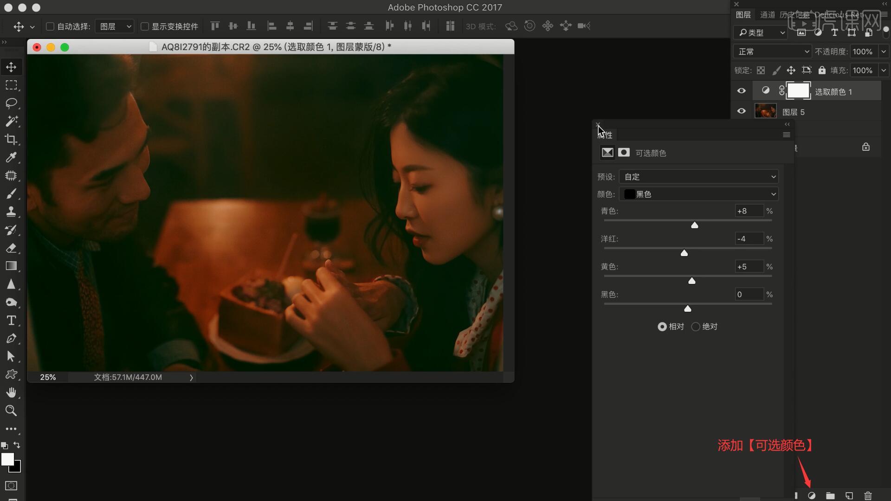The width and height of the screenshot is (891, 501).
Task: Select the Eyedropper tool
Action: tap(11, 157)
